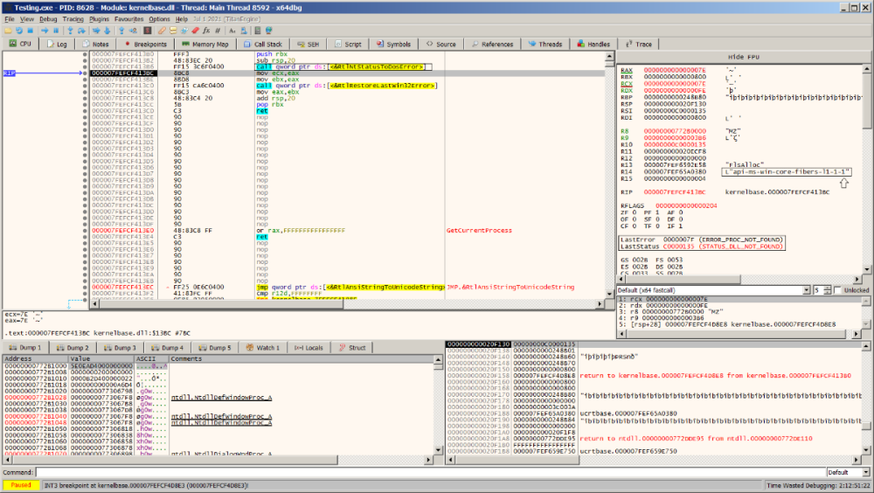Click the hash (#) toolbar icon
The height and width of the screenshot is (493, 874).
(218, 30)
